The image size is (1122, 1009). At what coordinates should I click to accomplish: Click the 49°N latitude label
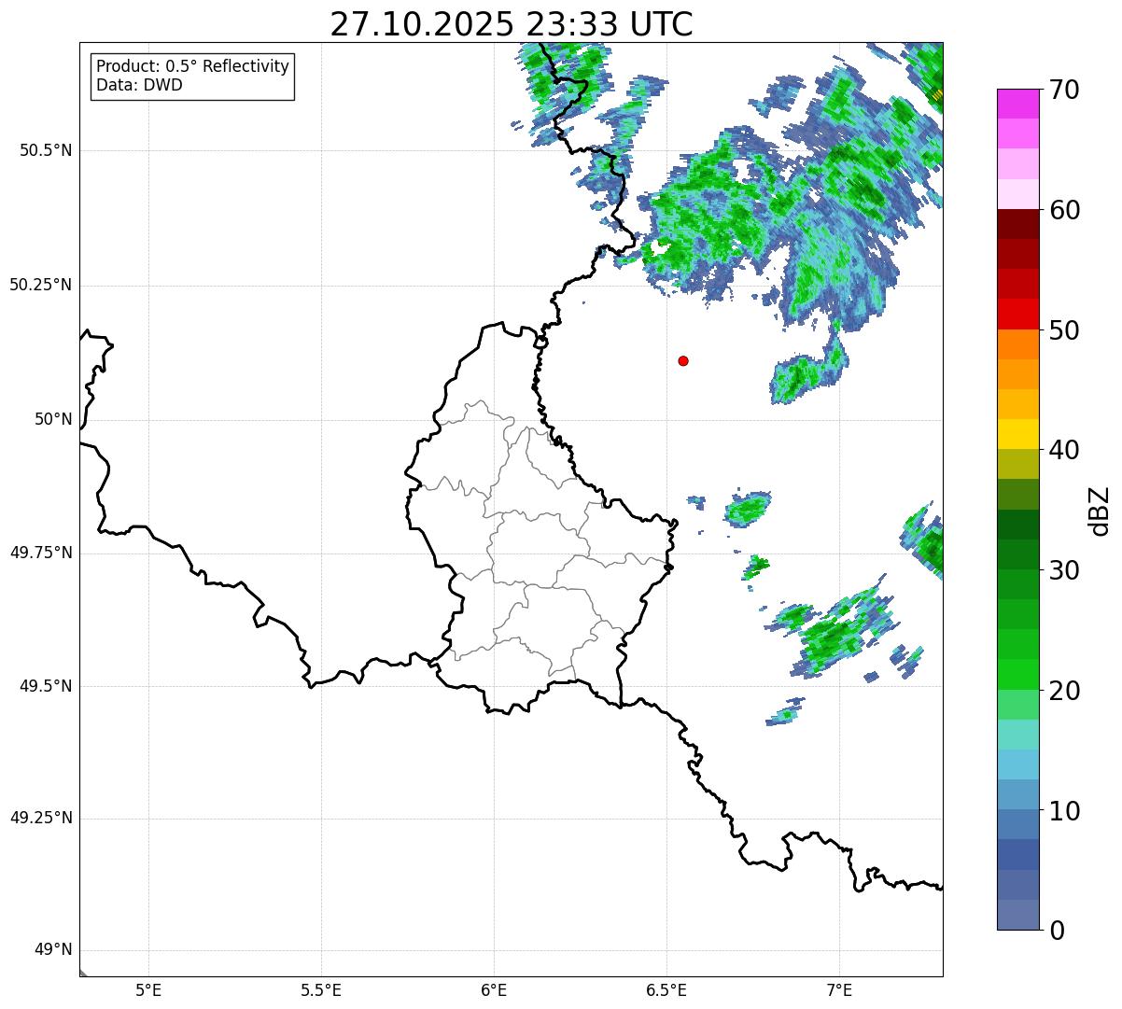point(53,949)
